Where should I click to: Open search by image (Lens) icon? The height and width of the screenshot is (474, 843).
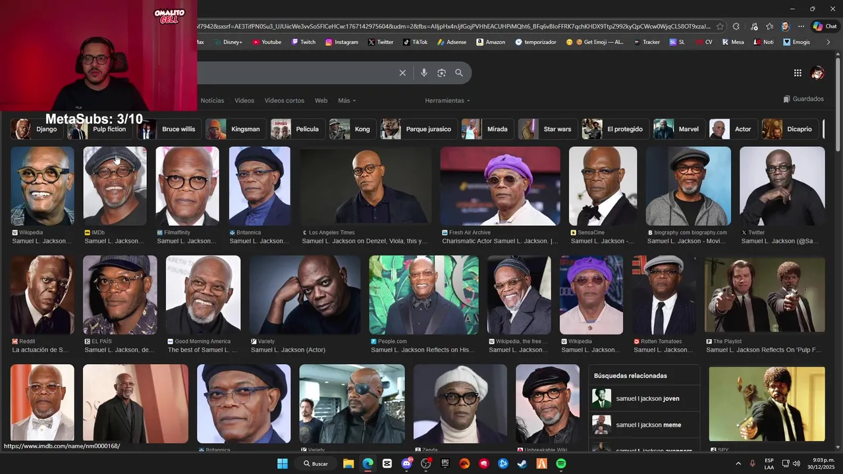[441, 73]
